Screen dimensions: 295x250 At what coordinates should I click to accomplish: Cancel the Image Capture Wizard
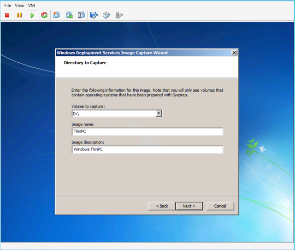click(220, 206)
